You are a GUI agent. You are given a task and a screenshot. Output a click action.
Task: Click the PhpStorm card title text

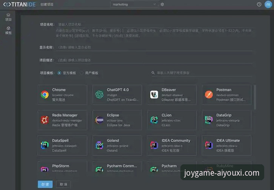[61, 166]
